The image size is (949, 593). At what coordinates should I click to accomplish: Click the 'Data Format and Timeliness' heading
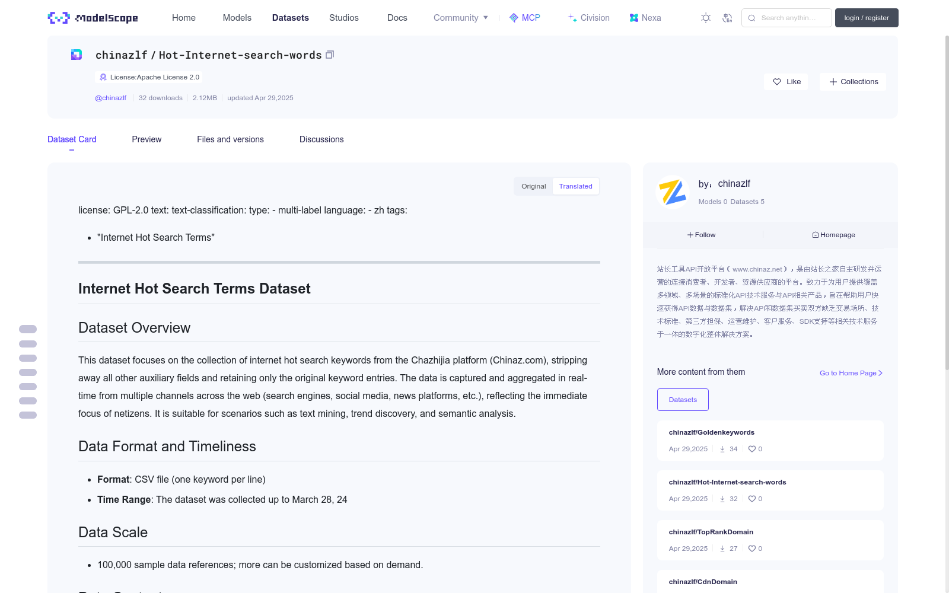tap(167, 447)
